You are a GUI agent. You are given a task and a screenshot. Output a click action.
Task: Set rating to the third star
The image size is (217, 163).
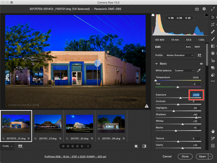pos(73,146)
